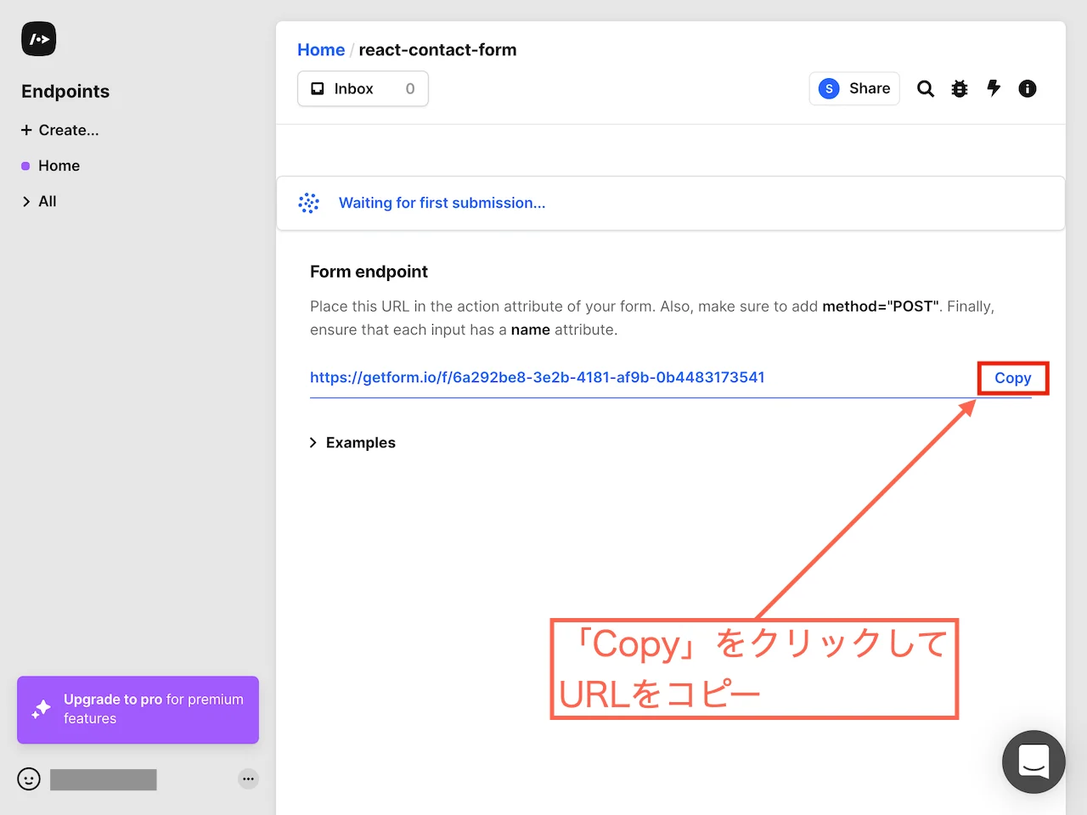Select the lightning bolt icon in header
The image size is (1087, 815).
pyautogui.click(x=994, y=88)
